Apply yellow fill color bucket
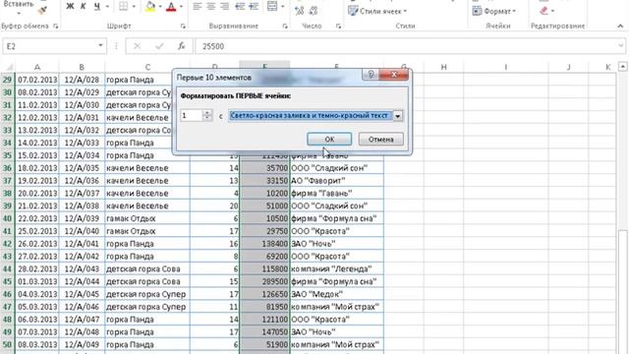629x354 pixels. (150, 7)
